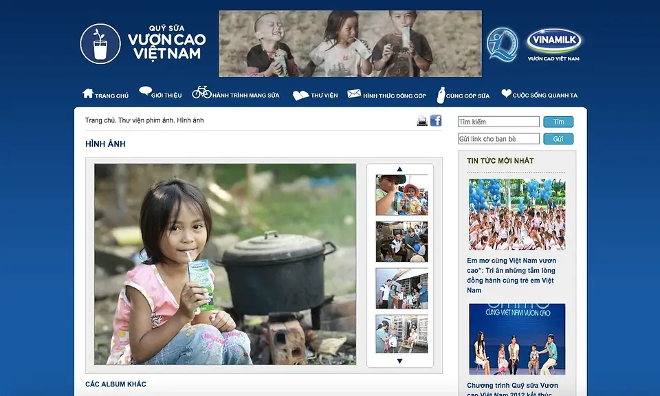The height and width of the screenshot is (396, 660).
Task: Click the speech bubble Giới thiệu icon
Action: [x=145, y=91]
